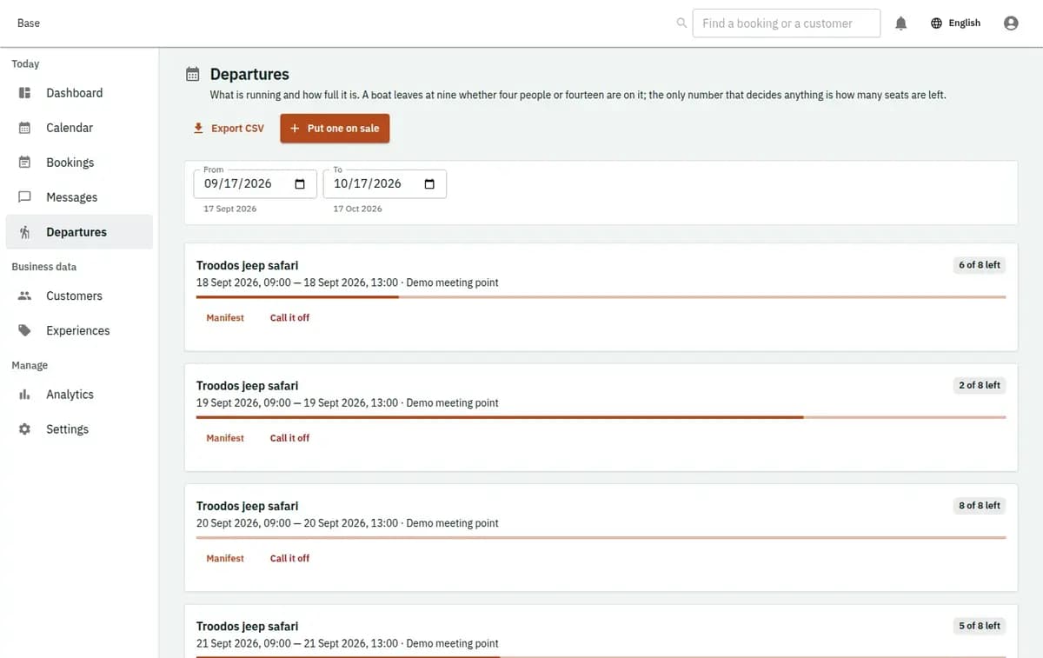Open Messages in the sidebar
The image size is (1043, 658).
[79, 197]
